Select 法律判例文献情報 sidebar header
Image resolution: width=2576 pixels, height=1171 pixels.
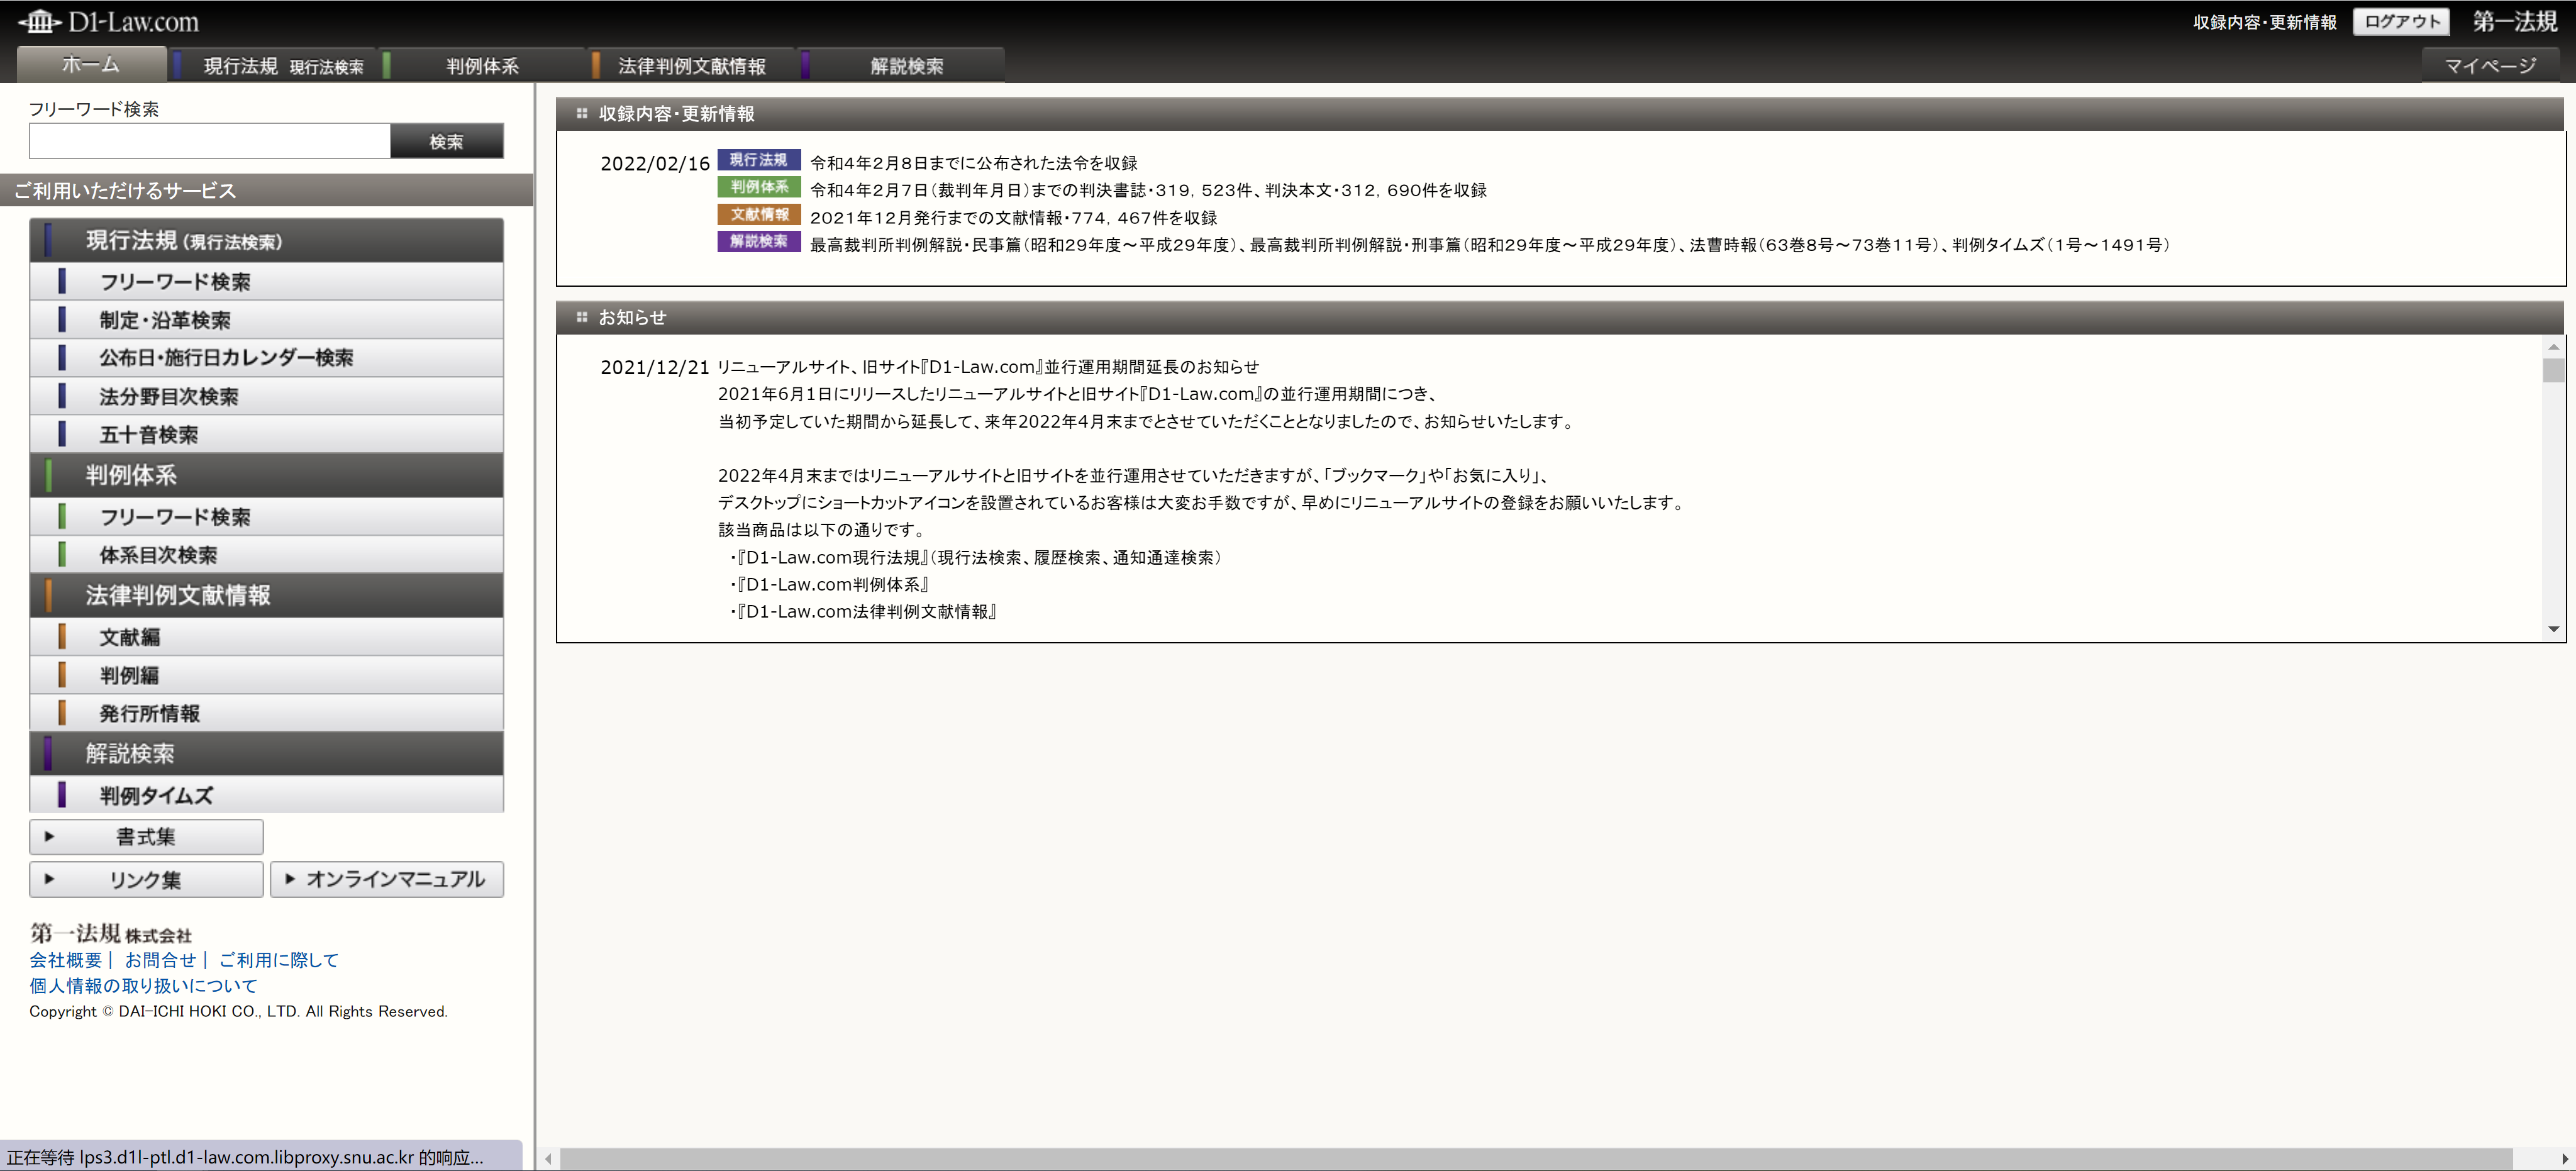(x=266, y=595)
